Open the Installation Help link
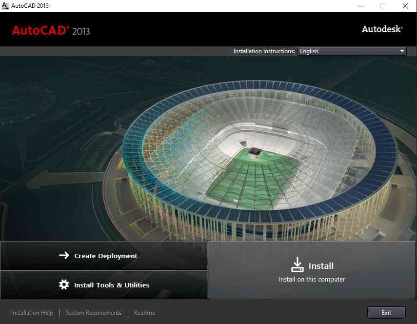417x324 pixels. [32, 313]
